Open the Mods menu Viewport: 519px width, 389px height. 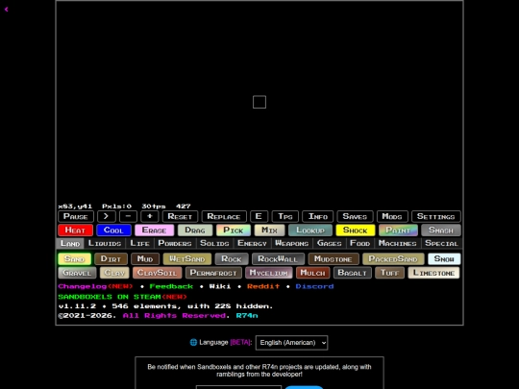(392, 216)
